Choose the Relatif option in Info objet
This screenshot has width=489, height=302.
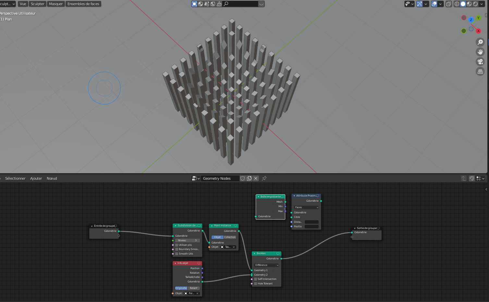coord(193,288)
